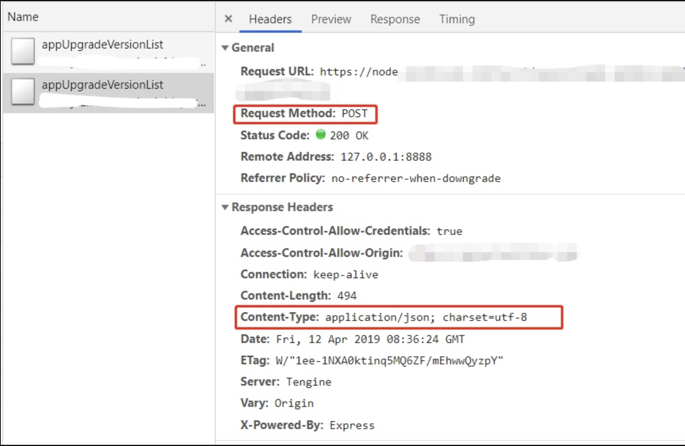Collapse the Response Headers section
Screen dimensions: 685x446
tap(225, 207)
